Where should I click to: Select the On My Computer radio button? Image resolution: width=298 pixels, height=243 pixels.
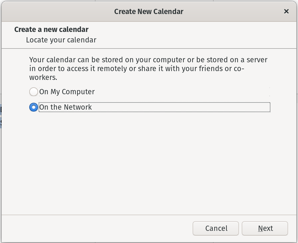(33, 92)
